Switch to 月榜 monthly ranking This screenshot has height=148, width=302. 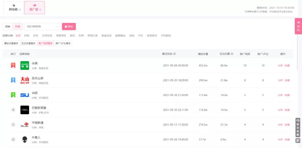click(18, 27)
